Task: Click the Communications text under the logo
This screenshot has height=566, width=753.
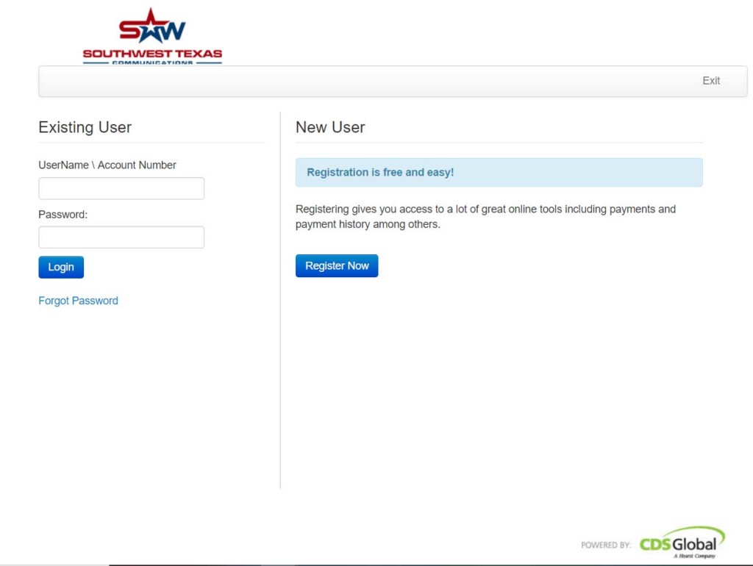Action: 153,61
